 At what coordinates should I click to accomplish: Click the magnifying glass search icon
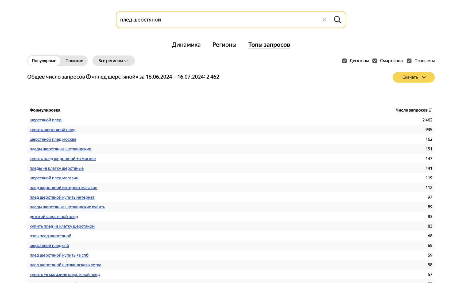coord(337,19)
